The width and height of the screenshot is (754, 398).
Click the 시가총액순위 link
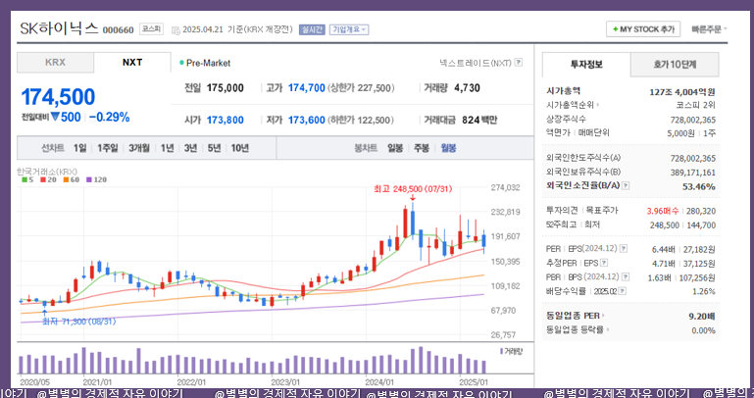573,105
